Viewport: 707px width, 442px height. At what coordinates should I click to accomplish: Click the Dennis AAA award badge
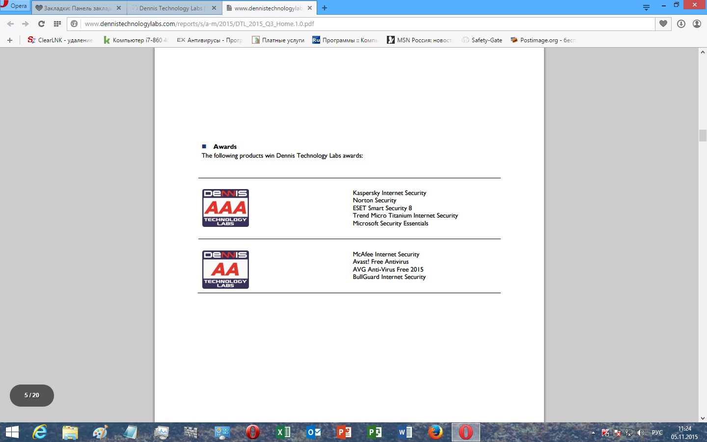pos(225,208)
